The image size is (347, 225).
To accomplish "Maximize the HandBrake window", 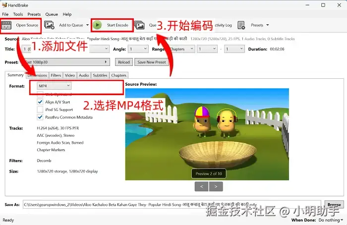I will point(323,5).
